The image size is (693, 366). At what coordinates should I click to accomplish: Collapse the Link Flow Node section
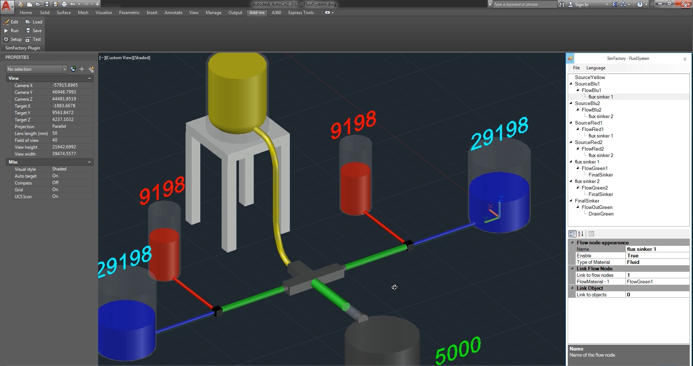(572, 269)
